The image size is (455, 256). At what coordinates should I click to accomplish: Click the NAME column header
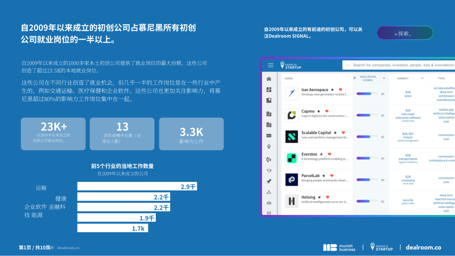point(289,79)
